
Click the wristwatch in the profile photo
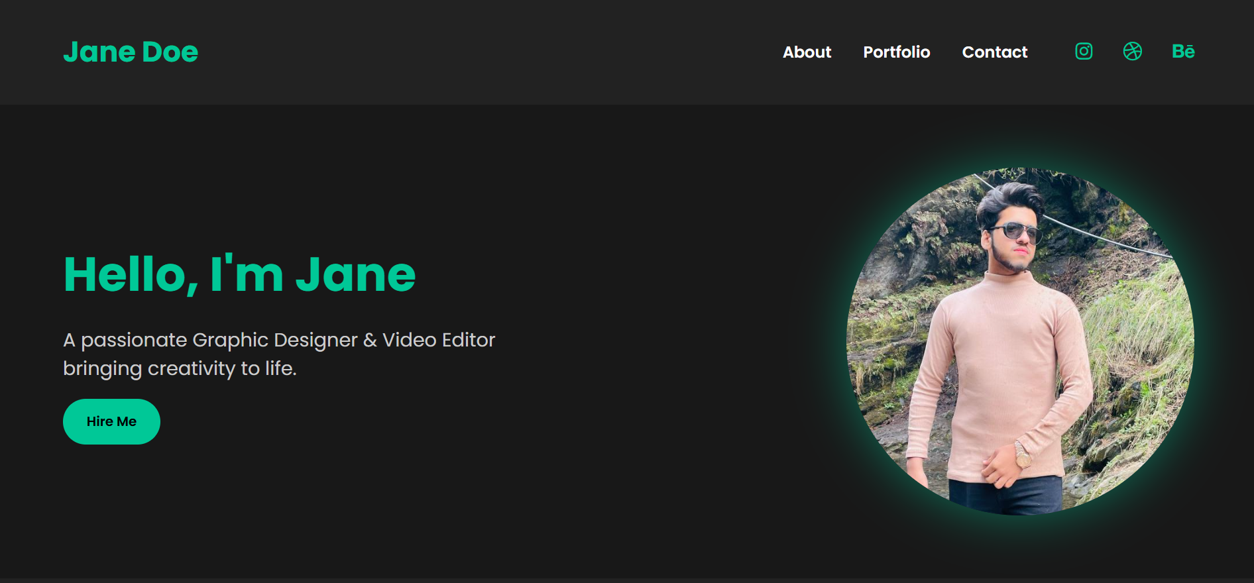tap(1023, 455)
